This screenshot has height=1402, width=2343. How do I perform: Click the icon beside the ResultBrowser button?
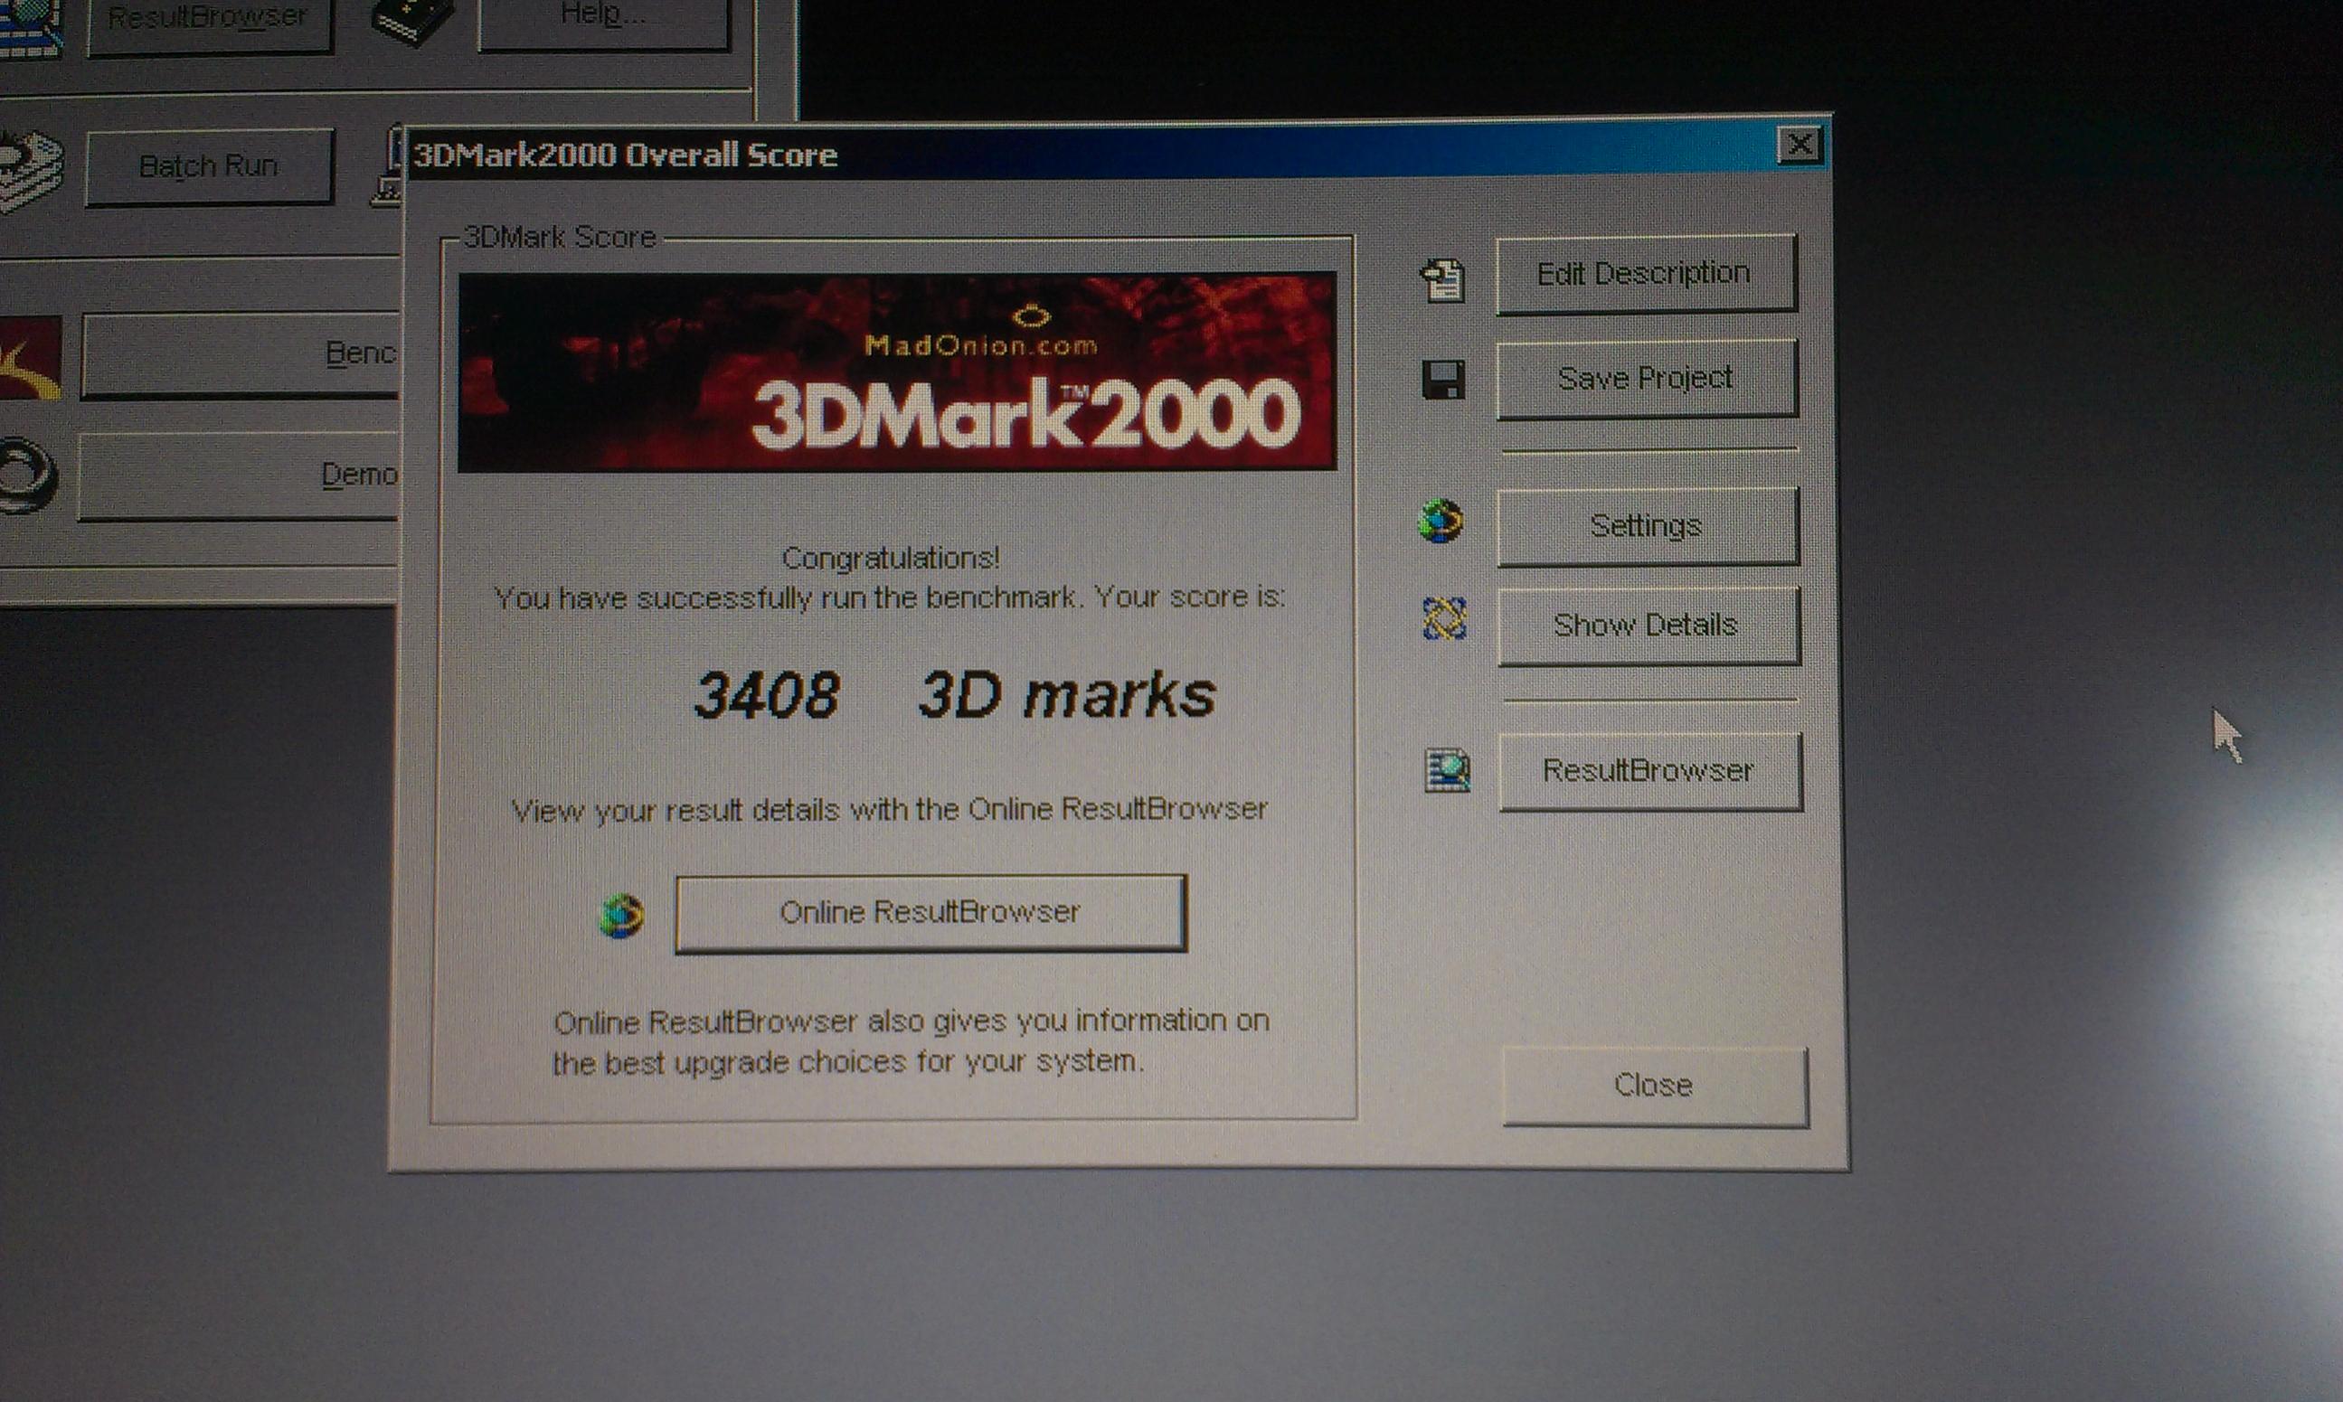click(x=1447, y=770)
